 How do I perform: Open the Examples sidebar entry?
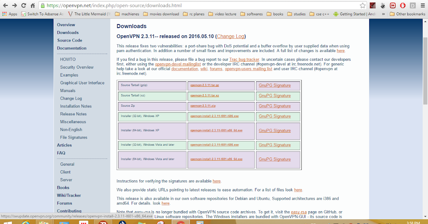coord(69,75)
